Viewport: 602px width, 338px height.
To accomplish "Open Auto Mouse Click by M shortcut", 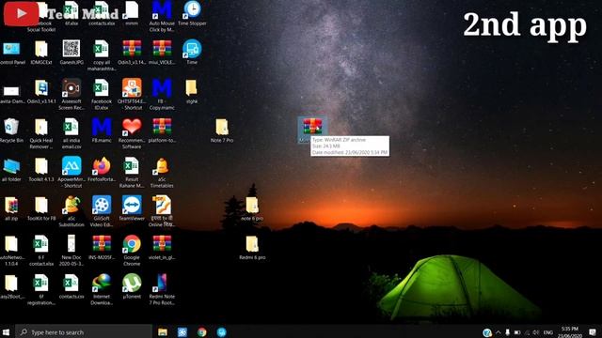I will (x=162, y=16).
